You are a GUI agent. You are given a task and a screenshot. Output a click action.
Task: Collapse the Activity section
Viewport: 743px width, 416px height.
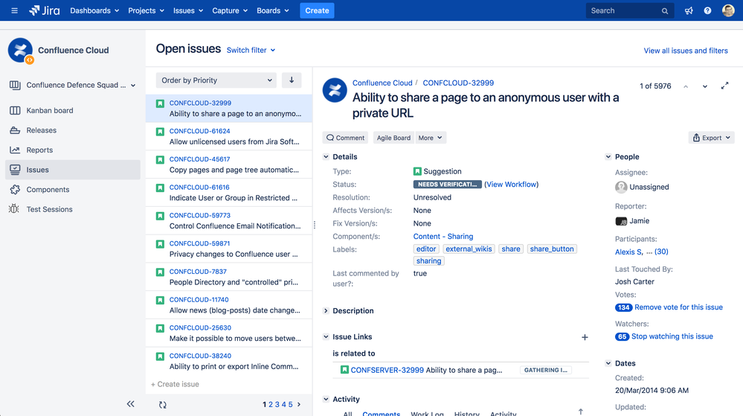click(326, 400)
